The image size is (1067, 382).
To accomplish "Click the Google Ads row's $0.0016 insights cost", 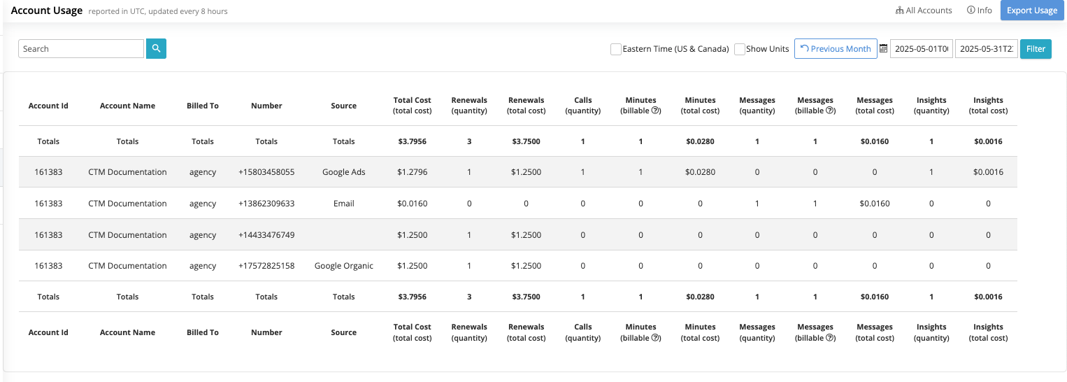I will click(988, 172).
